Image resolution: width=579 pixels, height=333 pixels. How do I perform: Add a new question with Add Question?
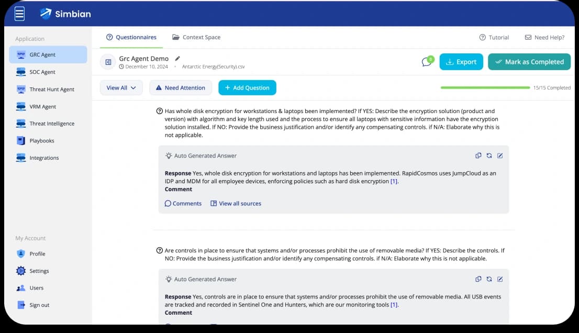pyautogui.click(x=247, y=87)
